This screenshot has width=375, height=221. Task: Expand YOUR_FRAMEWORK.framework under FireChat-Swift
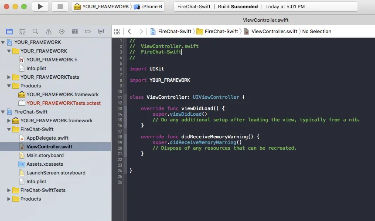9,121
